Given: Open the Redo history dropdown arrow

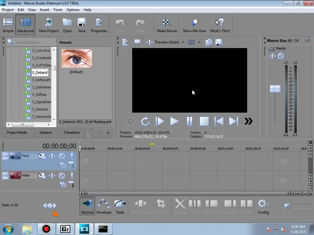Looking at the screenshot, I should 151,24.
